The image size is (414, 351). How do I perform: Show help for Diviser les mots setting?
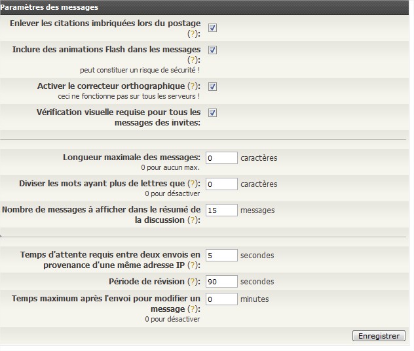click(193, 184)
